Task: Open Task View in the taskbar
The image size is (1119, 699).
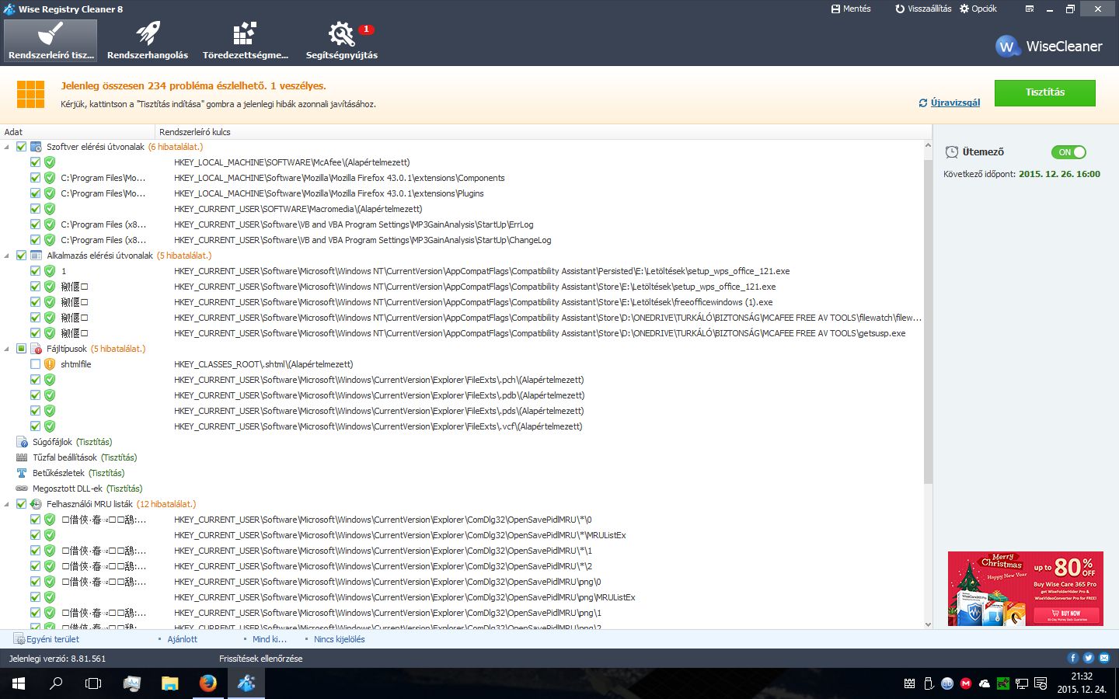Action: pos(93,683)
